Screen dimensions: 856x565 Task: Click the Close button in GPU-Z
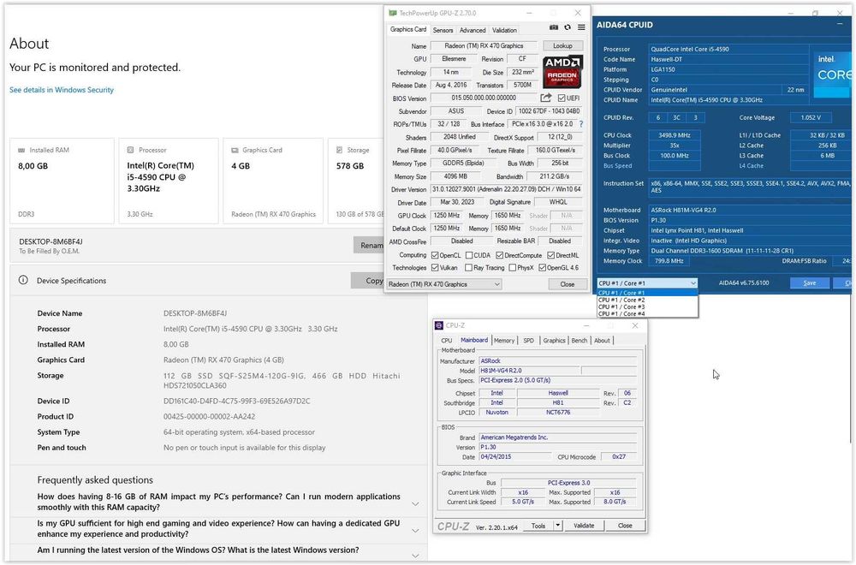coord(568,284)
